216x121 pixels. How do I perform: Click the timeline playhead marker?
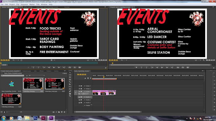point(104,77)
